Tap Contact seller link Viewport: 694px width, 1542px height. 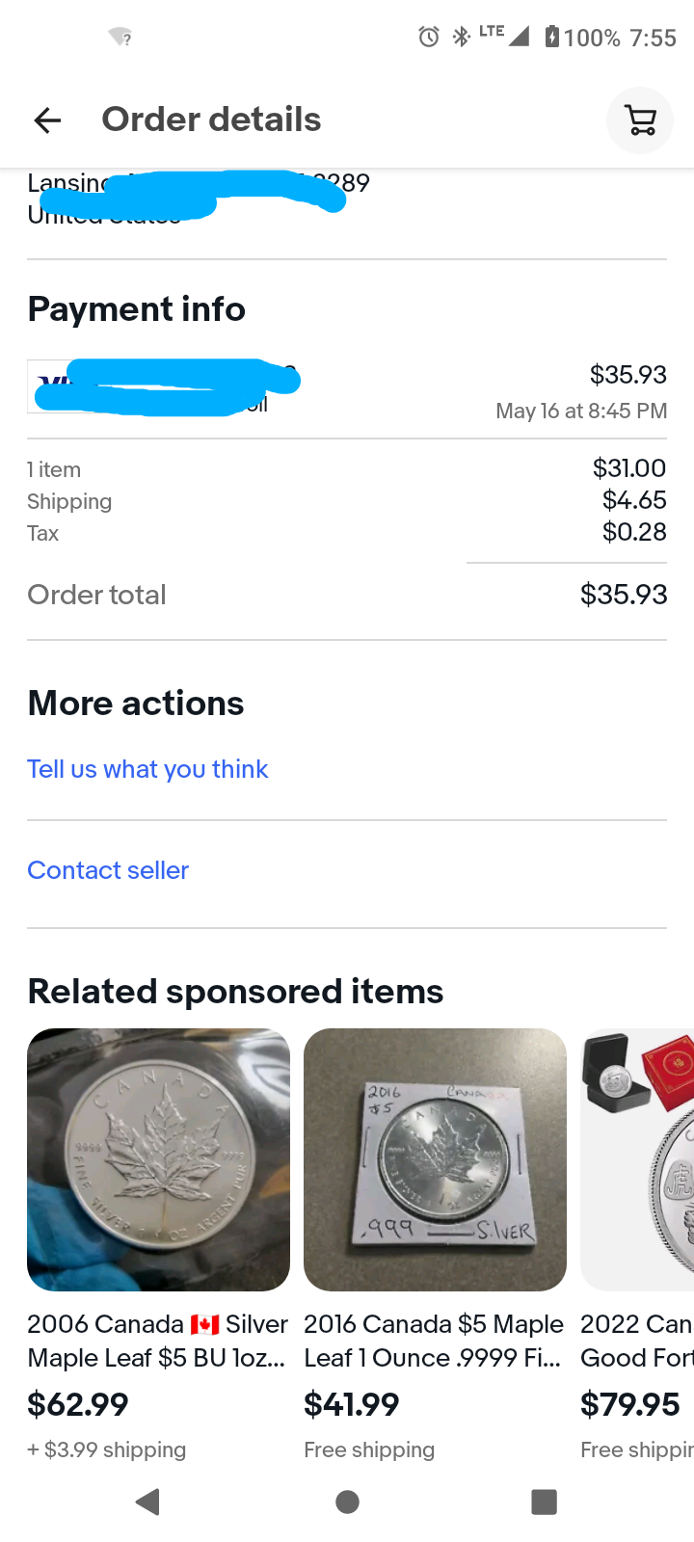(x=108, y=870)
